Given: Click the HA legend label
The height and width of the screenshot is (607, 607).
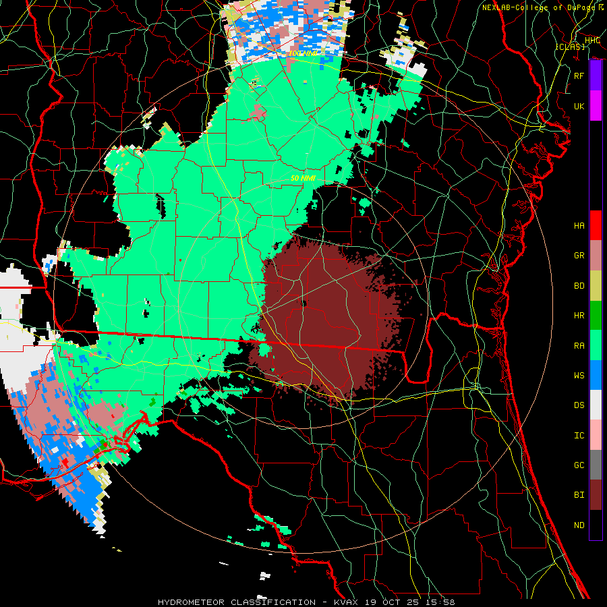Looking at the screenshot, I should pos(579,225).
